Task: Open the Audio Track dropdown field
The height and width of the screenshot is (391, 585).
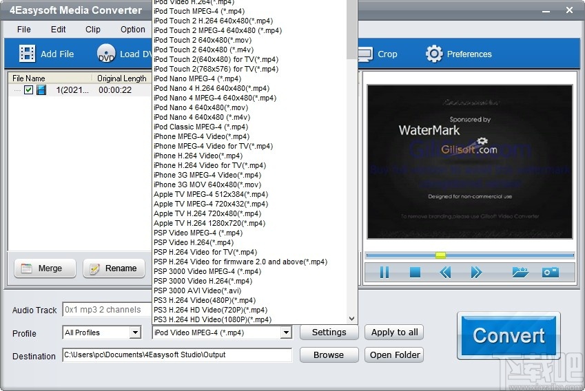Action: (x=107, y=310)
